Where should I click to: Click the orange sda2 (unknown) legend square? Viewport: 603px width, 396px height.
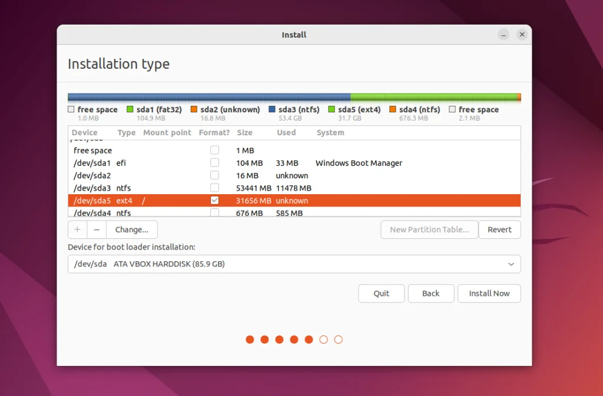tap(194, 109)
